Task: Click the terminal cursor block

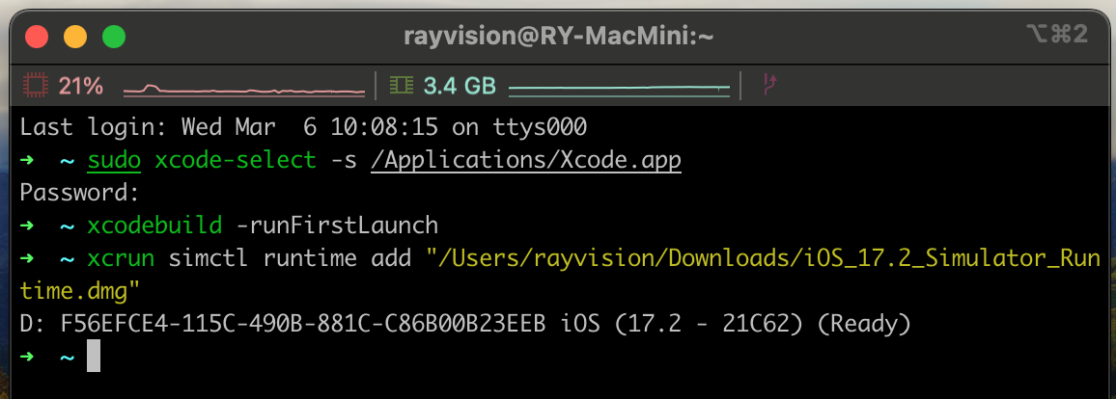Action: pyautogui.click(x=93, y=358)
